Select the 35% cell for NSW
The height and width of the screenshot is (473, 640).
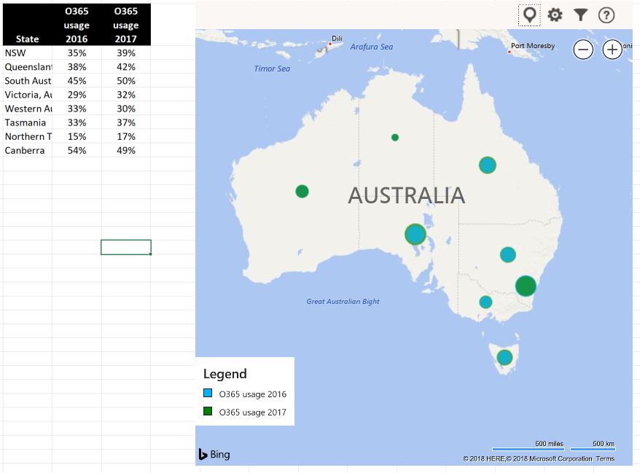[77, 52]
